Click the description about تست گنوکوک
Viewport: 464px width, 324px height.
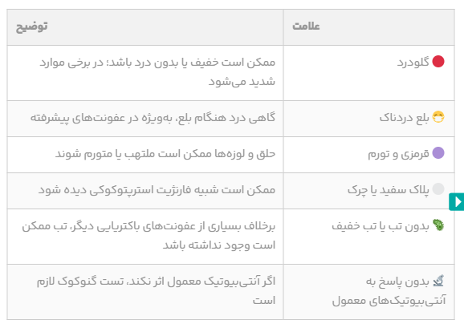click(157, 290)
